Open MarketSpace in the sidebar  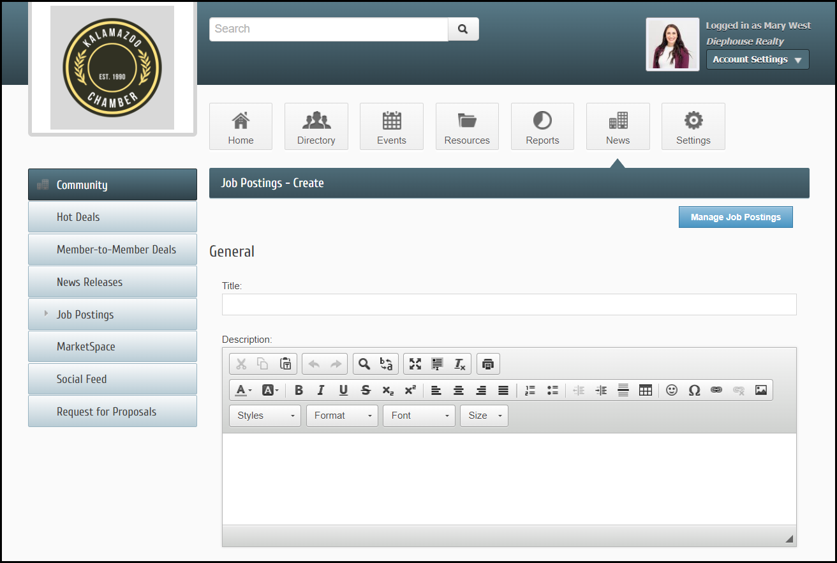pyautogui.click(x=112, y=347)
